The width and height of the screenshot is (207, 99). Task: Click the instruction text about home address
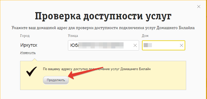pyautogui.click(x=103, y=28)
